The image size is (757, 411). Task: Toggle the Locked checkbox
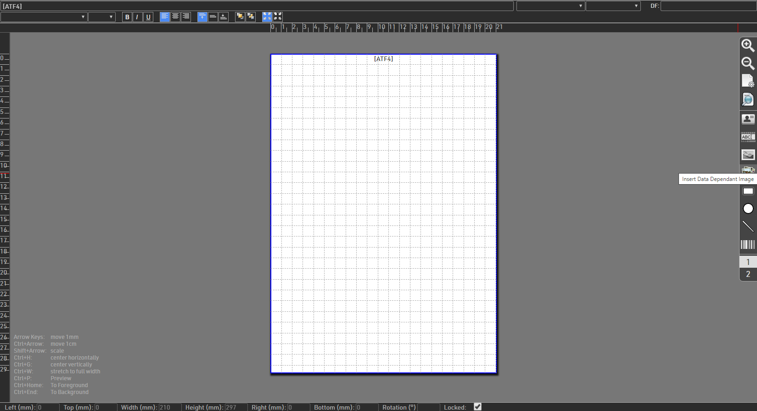coord(477,407)
